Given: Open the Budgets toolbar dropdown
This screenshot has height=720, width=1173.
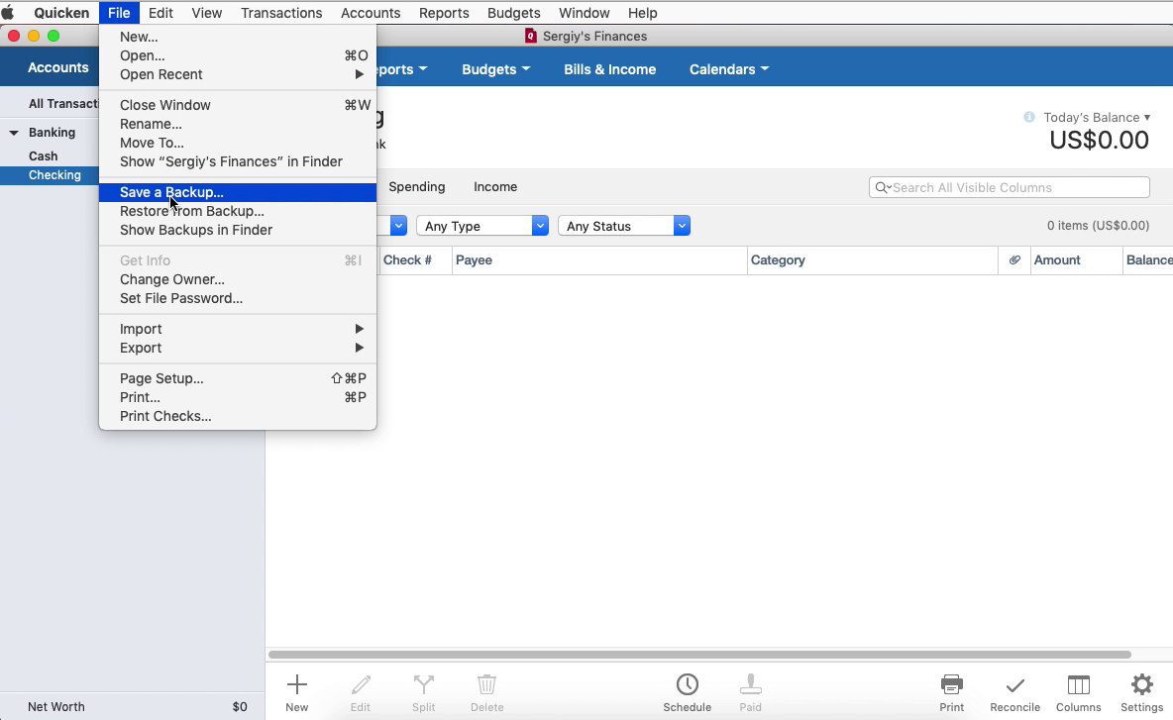Looking at the screenshot, I should pos(496,69).
